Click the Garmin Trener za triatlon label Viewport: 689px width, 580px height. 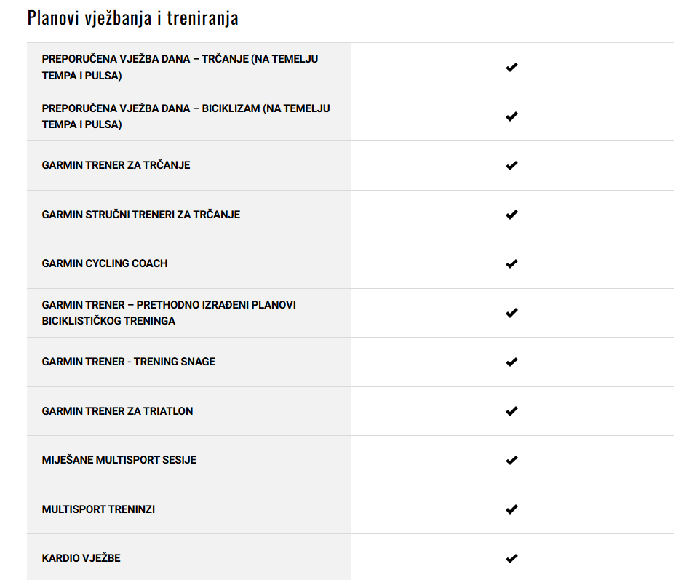coord(117,411)
